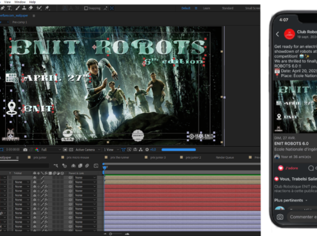317x236 pixels.
Task: Open the red Club Robotique avatar
Action: pos(289,34)
